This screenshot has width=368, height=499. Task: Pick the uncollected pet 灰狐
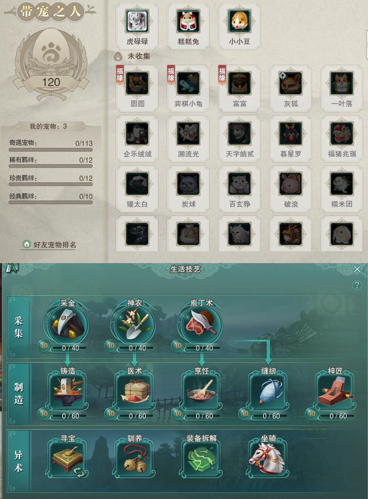[x=291, y=83]
